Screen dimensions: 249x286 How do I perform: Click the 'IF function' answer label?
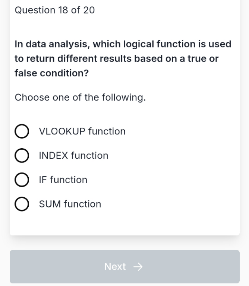point(63,180)
